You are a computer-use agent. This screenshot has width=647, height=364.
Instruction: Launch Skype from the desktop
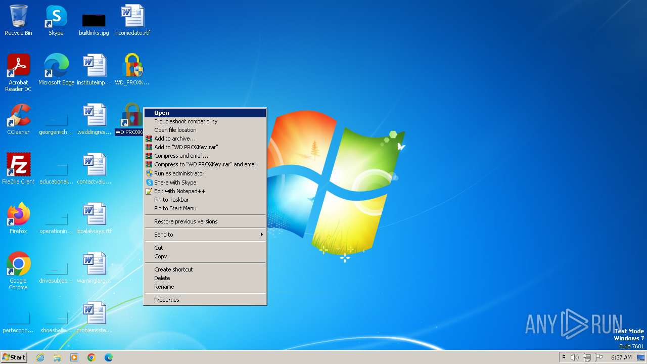[x=56, y=20]
